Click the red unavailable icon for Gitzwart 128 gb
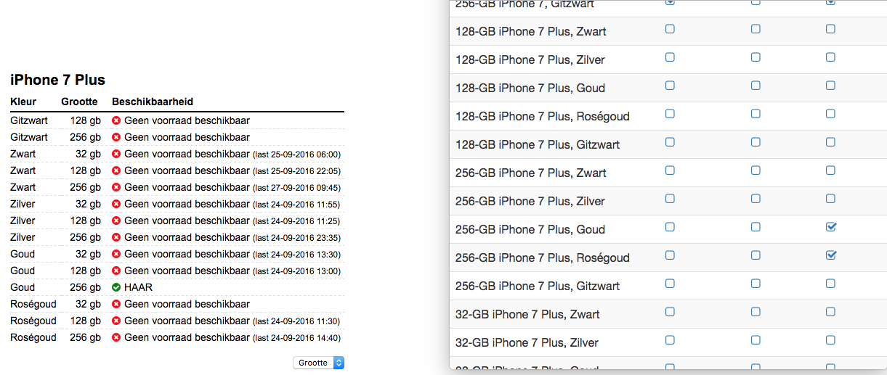Viewport: 887px width, 375px height. pos(116,120)
